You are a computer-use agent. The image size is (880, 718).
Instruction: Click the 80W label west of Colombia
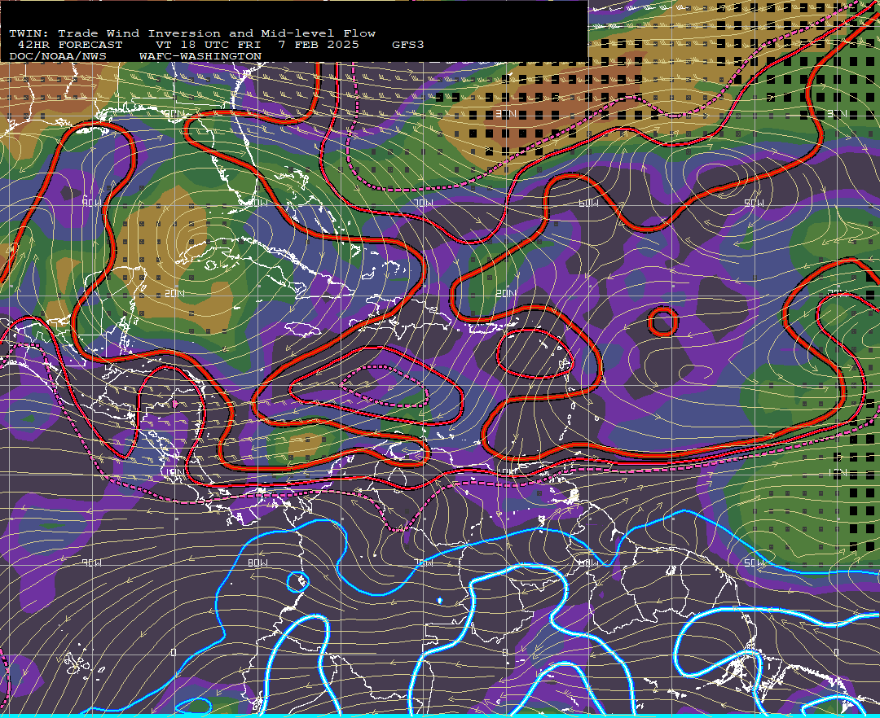point(257,563)
